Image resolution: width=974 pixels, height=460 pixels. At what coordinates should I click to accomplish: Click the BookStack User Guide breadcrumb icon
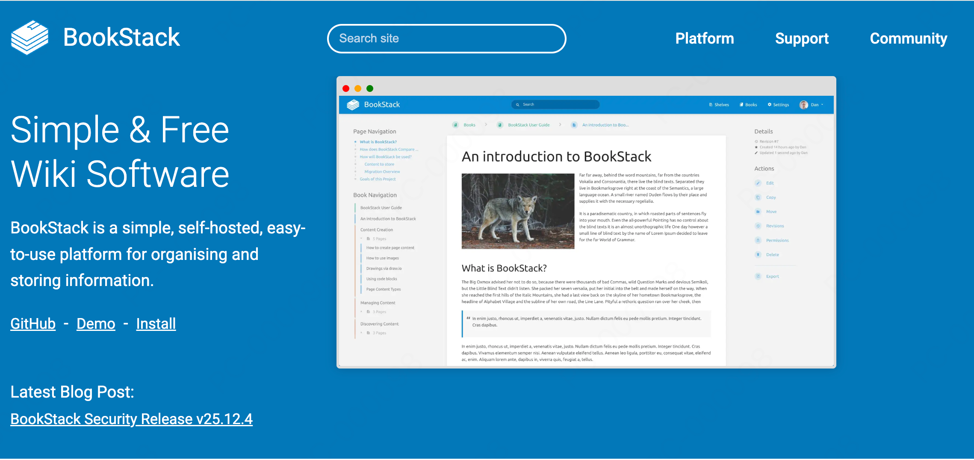500,125
